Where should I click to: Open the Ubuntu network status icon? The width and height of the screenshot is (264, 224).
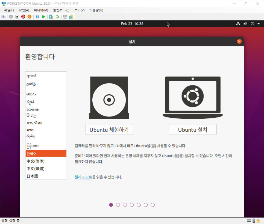(x=238, y=24)
